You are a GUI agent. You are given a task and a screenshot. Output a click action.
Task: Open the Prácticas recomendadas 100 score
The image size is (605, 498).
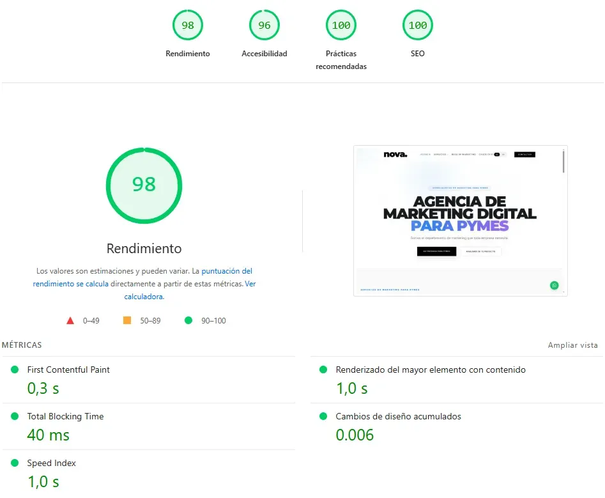click(x=341, y=25)
